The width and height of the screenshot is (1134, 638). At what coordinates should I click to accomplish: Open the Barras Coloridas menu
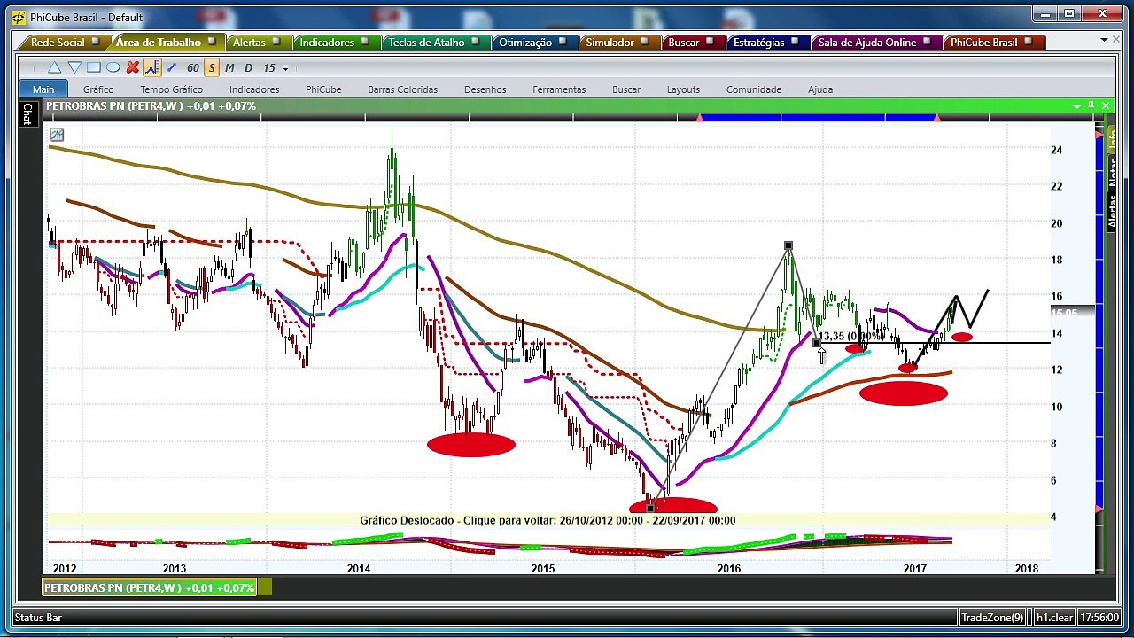click(403, 89)
